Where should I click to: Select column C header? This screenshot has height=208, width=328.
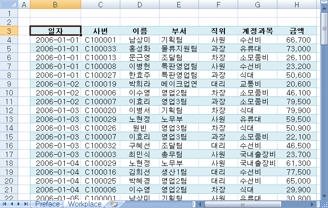click(x=100, y=4)
